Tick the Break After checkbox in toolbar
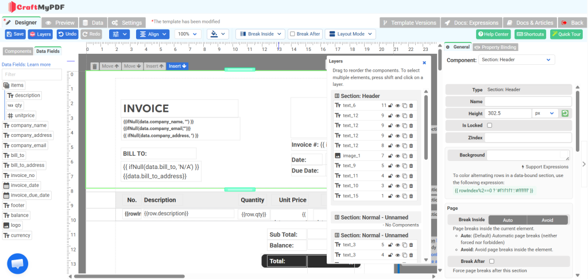Screen dimensions: 588x279 point(293,34)
